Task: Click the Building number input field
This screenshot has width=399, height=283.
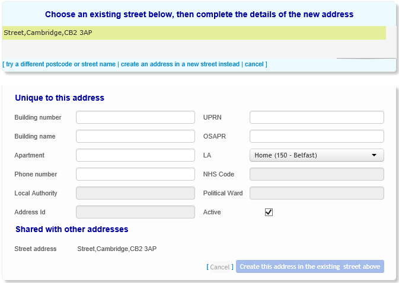Action: tap(135, 117)
